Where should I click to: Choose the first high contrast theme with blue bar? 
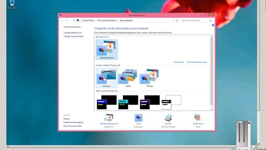pos(106,102)
